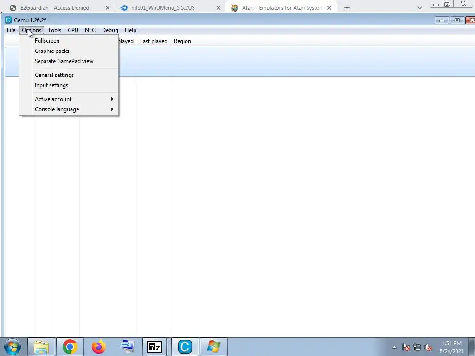Close the open Options menu

(32, 30)
